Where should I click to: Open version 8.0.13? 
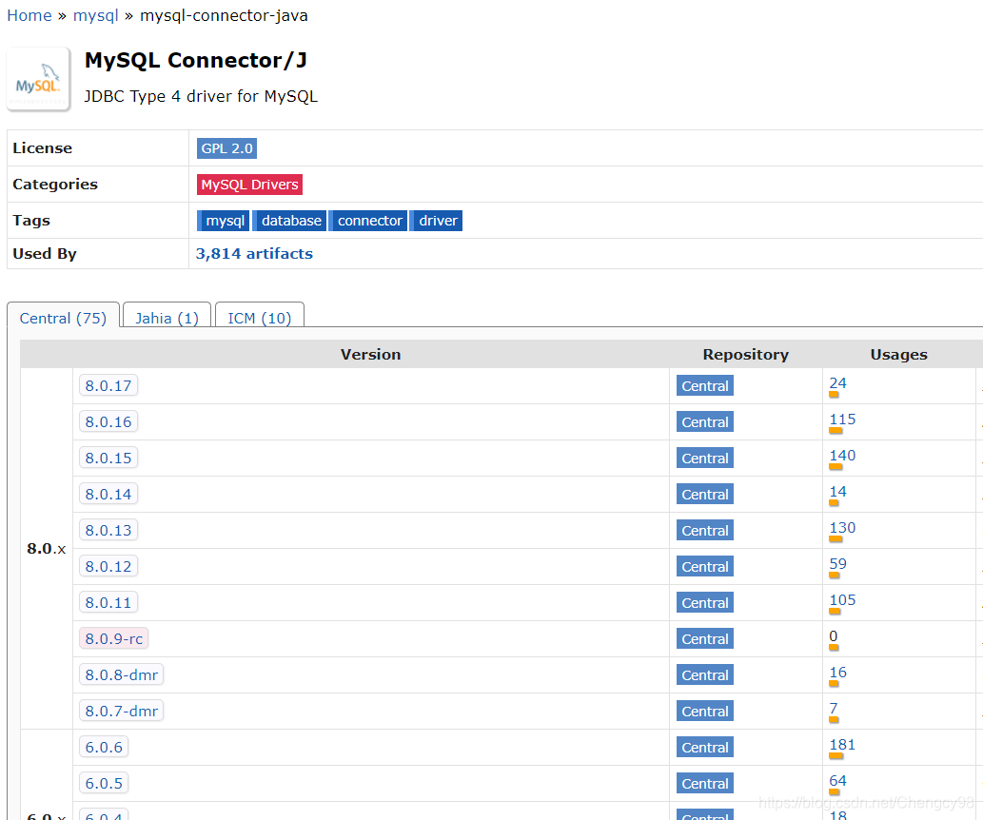tap(108, 531)
